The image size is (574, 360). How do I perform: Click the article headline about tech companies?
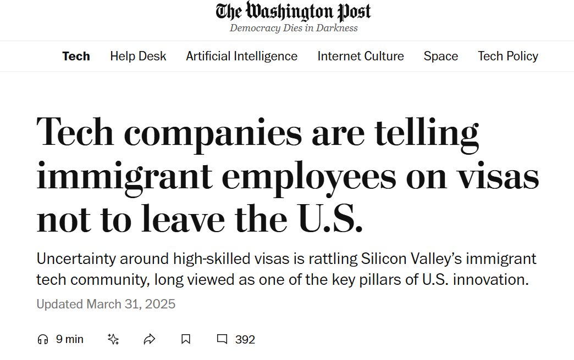(288, 175)
